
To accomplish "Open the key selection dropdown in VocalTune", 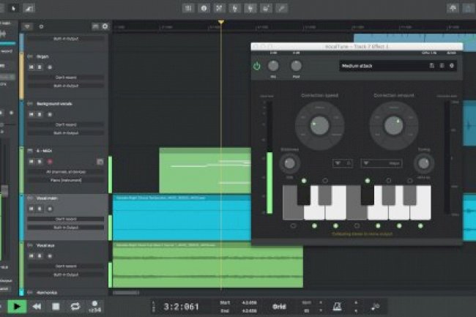I will tap(343, 163).
